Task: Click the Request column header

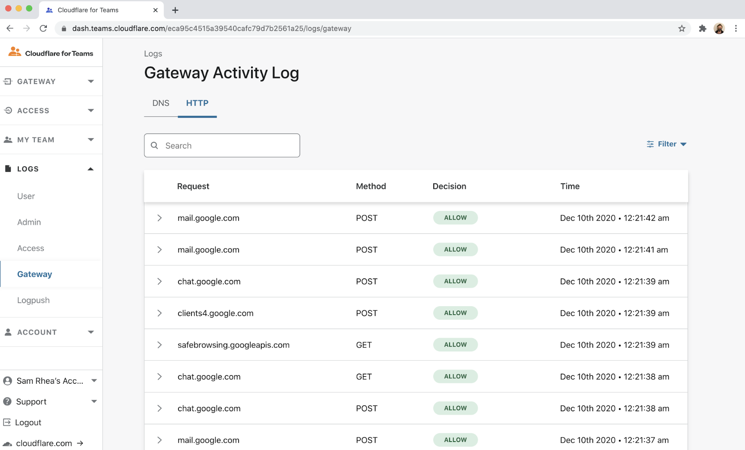Action: coord(193,186)
